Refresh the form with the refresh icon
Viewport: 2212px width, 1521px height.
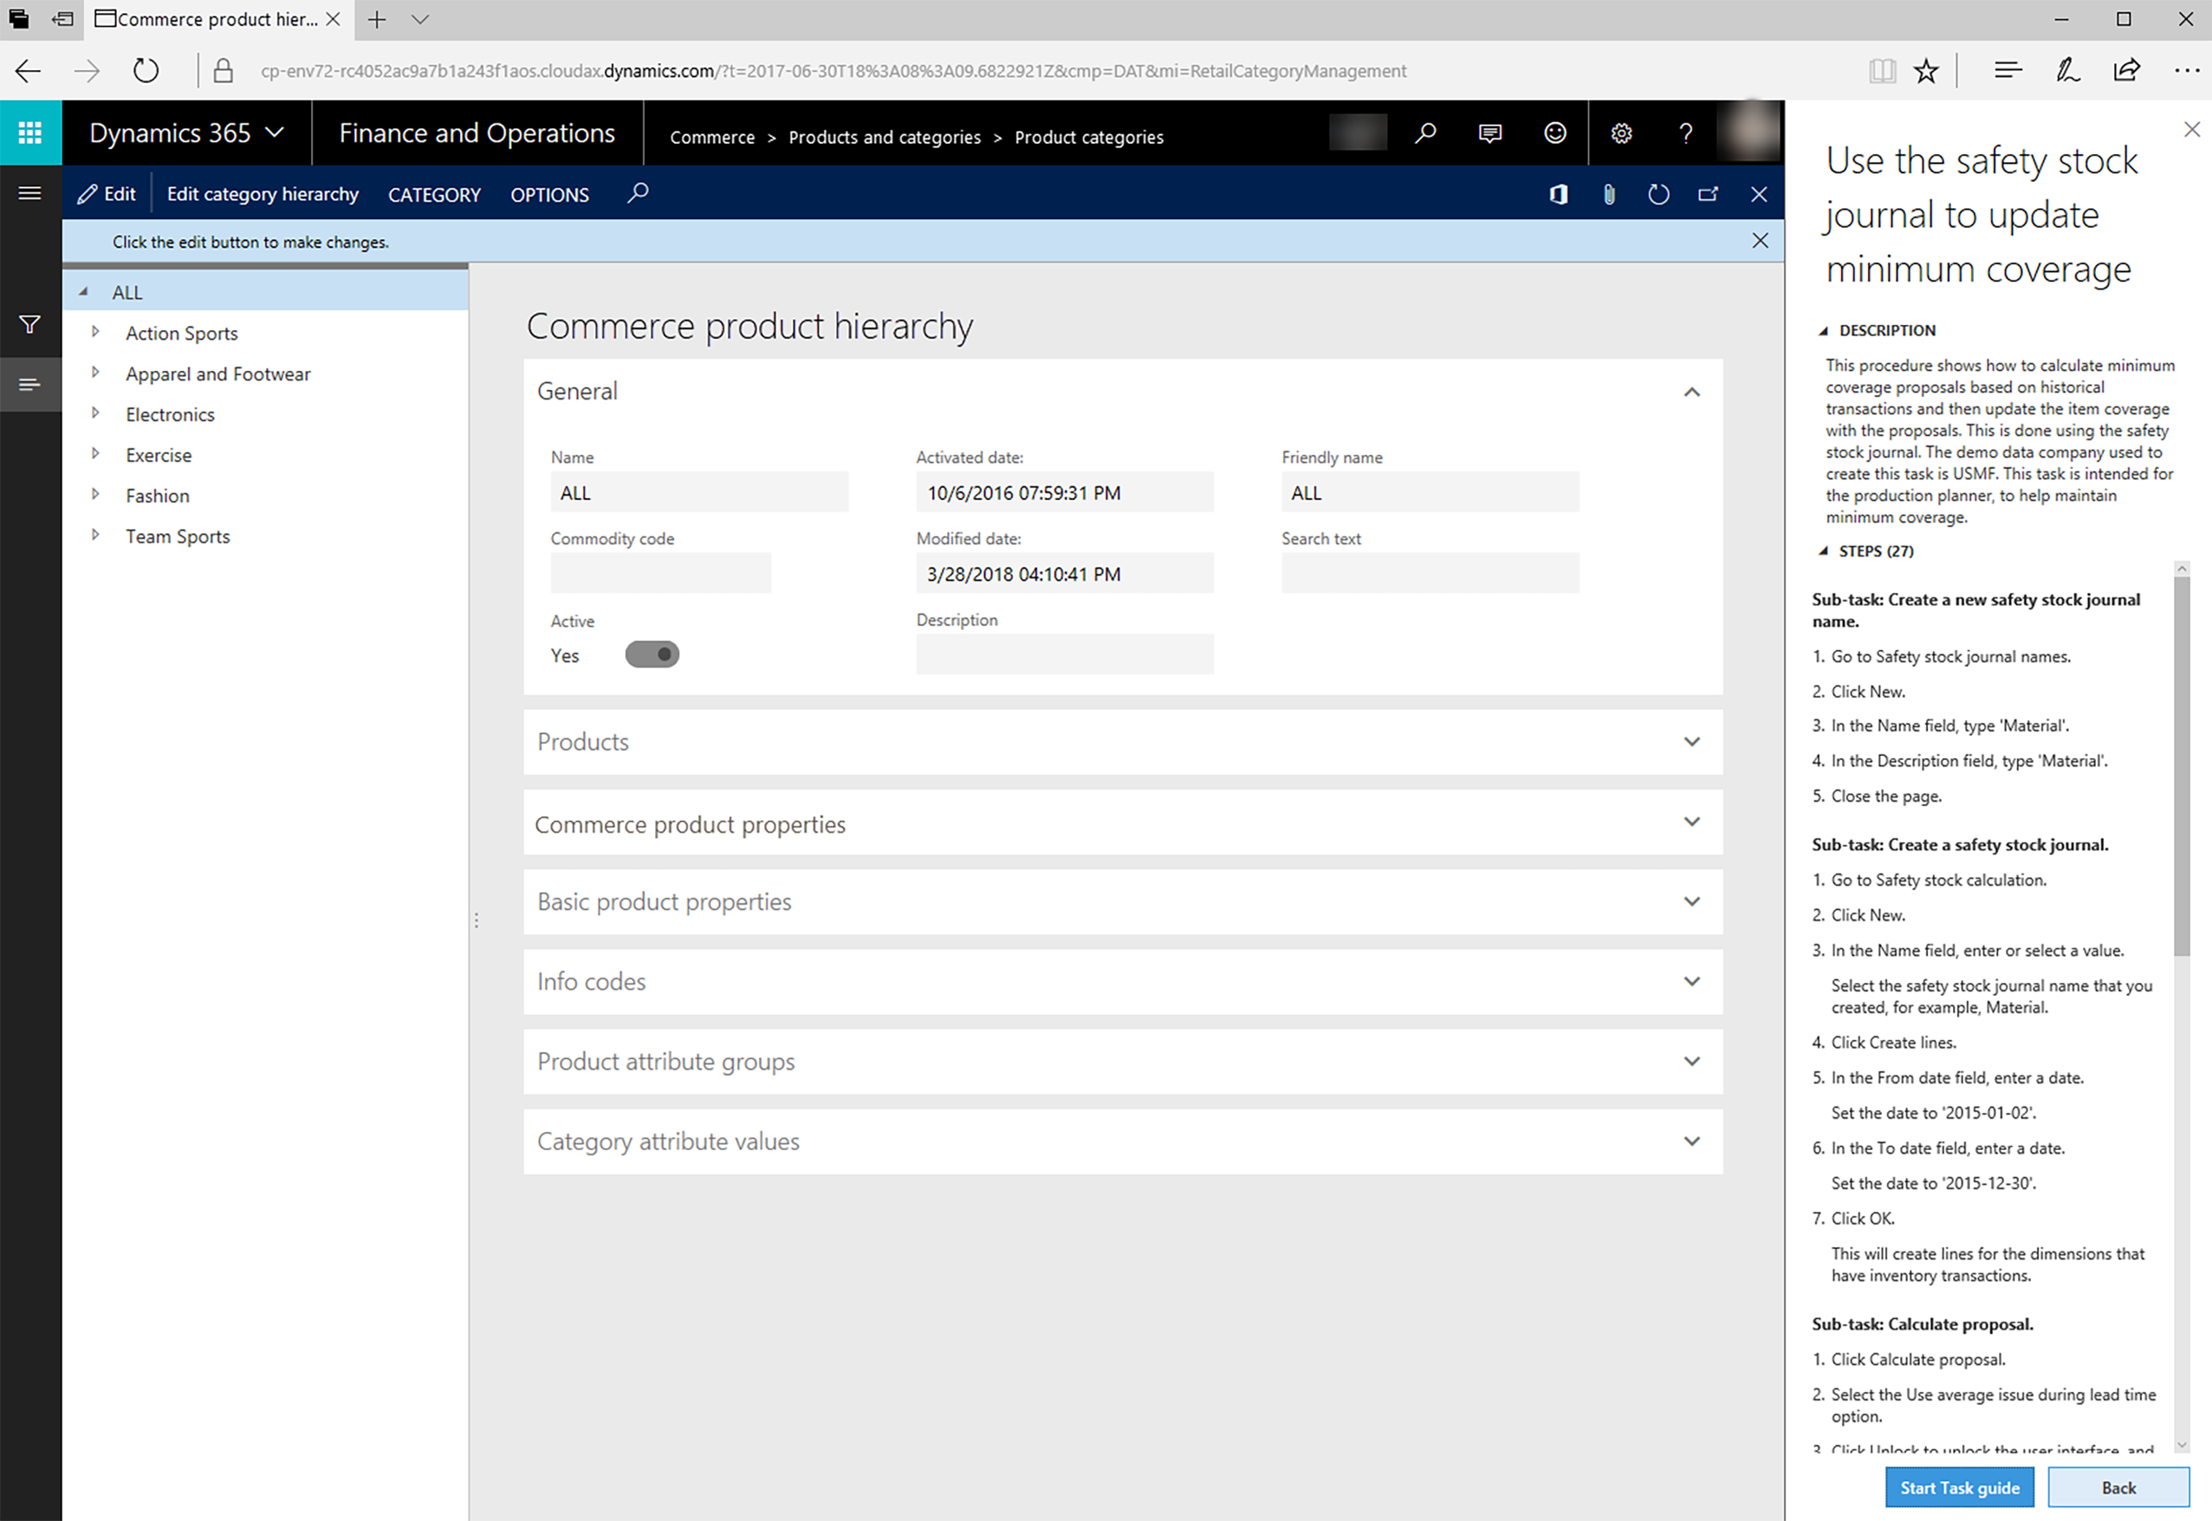click(1658, 194)
